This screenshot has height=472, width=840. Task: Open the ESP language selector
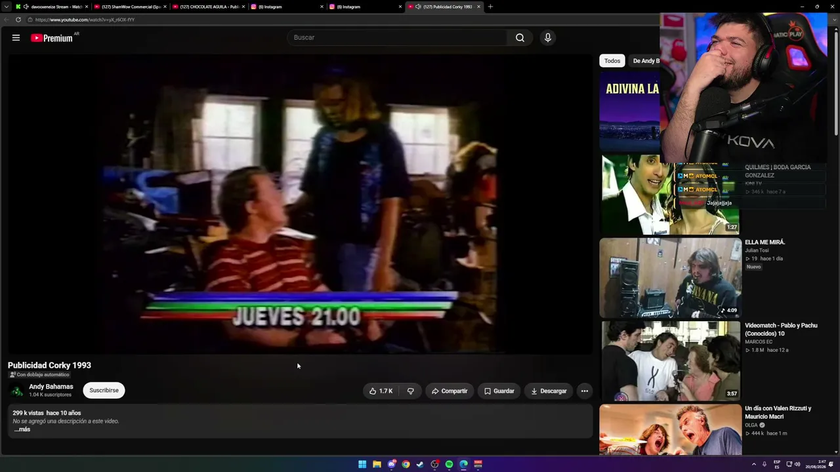[777, 464]
